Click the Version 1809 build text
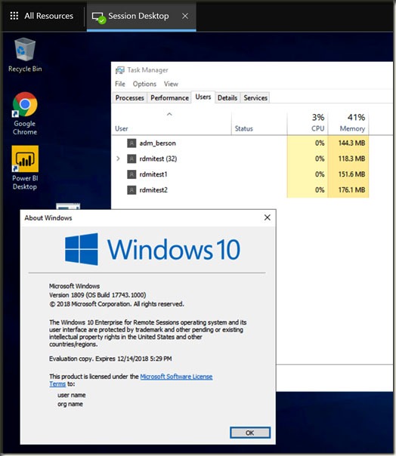 (x=97, y=295)
